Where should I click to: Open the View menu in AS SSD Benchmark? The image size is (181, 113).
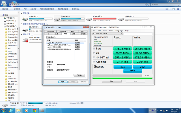pos(105,31)
